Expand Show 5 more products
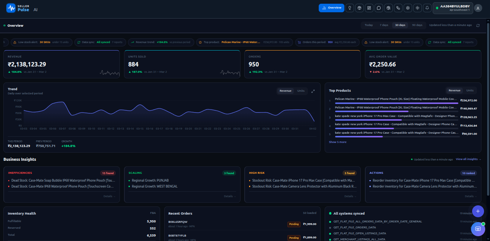Viewport: 490px width, 241px height. click(x=337, y=142)
